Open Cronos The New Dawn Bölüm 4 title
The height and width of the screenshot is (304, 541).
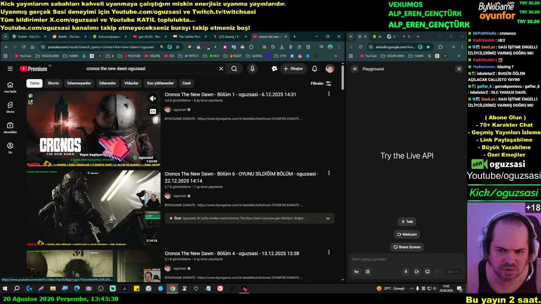point(232,253)
